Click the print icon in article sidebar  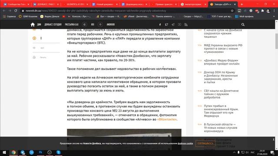pos(34,57)
